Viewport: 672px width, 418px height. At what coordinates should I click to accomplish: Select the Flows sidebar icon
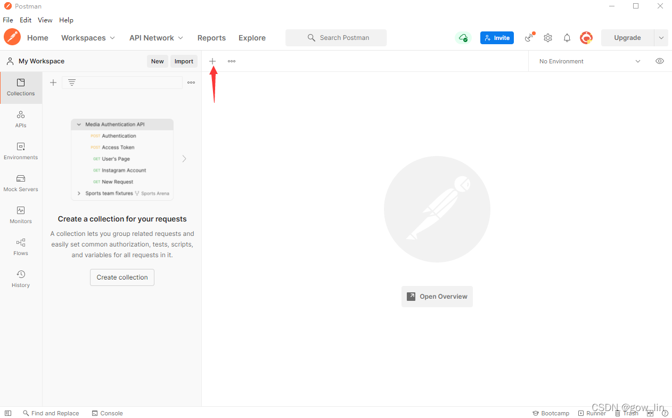[21, 248]
